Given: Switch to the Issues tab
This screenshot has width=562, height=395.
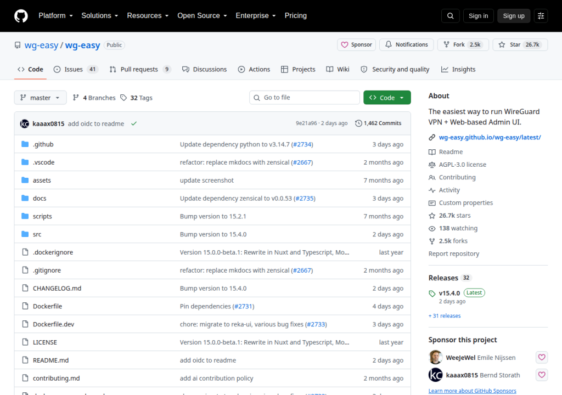Looking at the screenshot, I should (76, 69).
